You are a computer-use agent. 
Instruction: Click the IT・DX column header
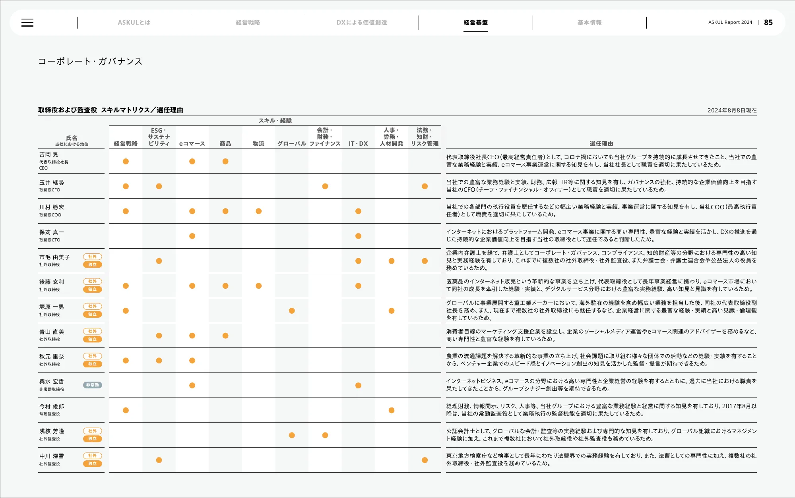pyautogui.click(x=358, y=143)
